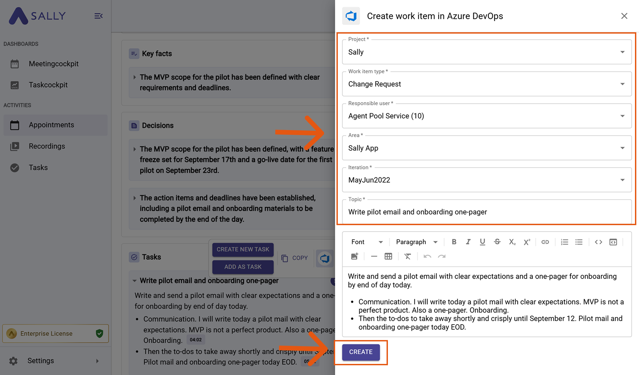Collapse the Write pilot email task
Viewport: 639px width, 375px height.
[x=134, y=281]
